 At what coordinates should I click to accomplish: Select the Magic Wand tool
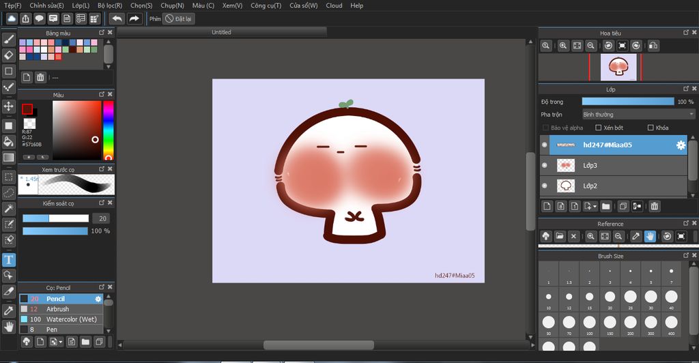(x=8, y=208)
